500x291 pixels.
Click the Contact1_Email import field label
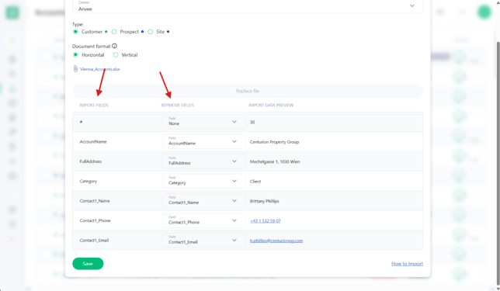(x=94, y=241)
